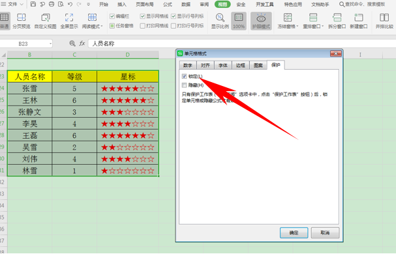The height and width of the screenshot is (254, 396).
Task: Uncheck the 锁定(L) checkbox
Action: tap(184, 76)
